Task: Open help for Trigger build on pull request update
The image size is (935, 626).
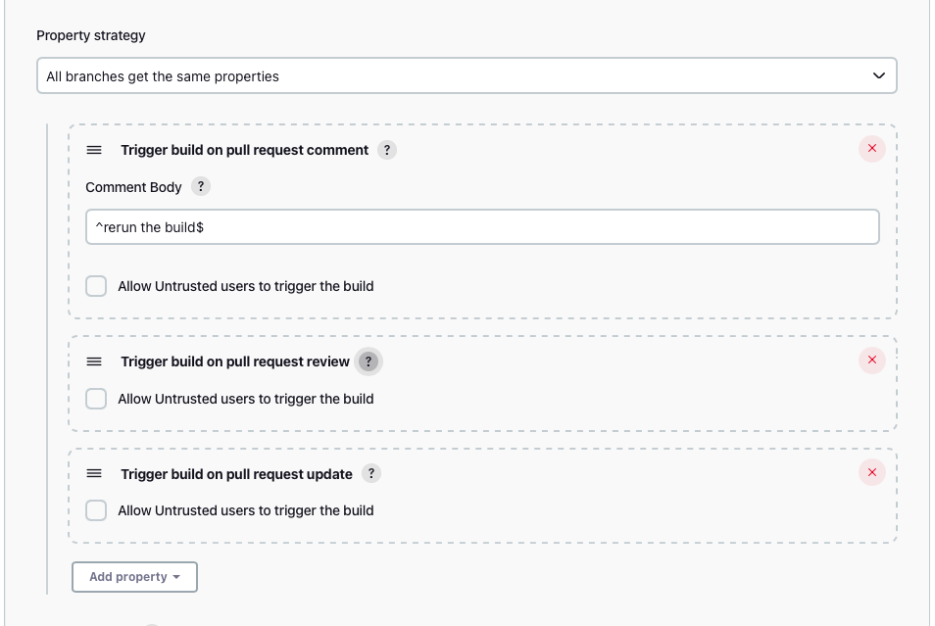Action: [371, 473]
